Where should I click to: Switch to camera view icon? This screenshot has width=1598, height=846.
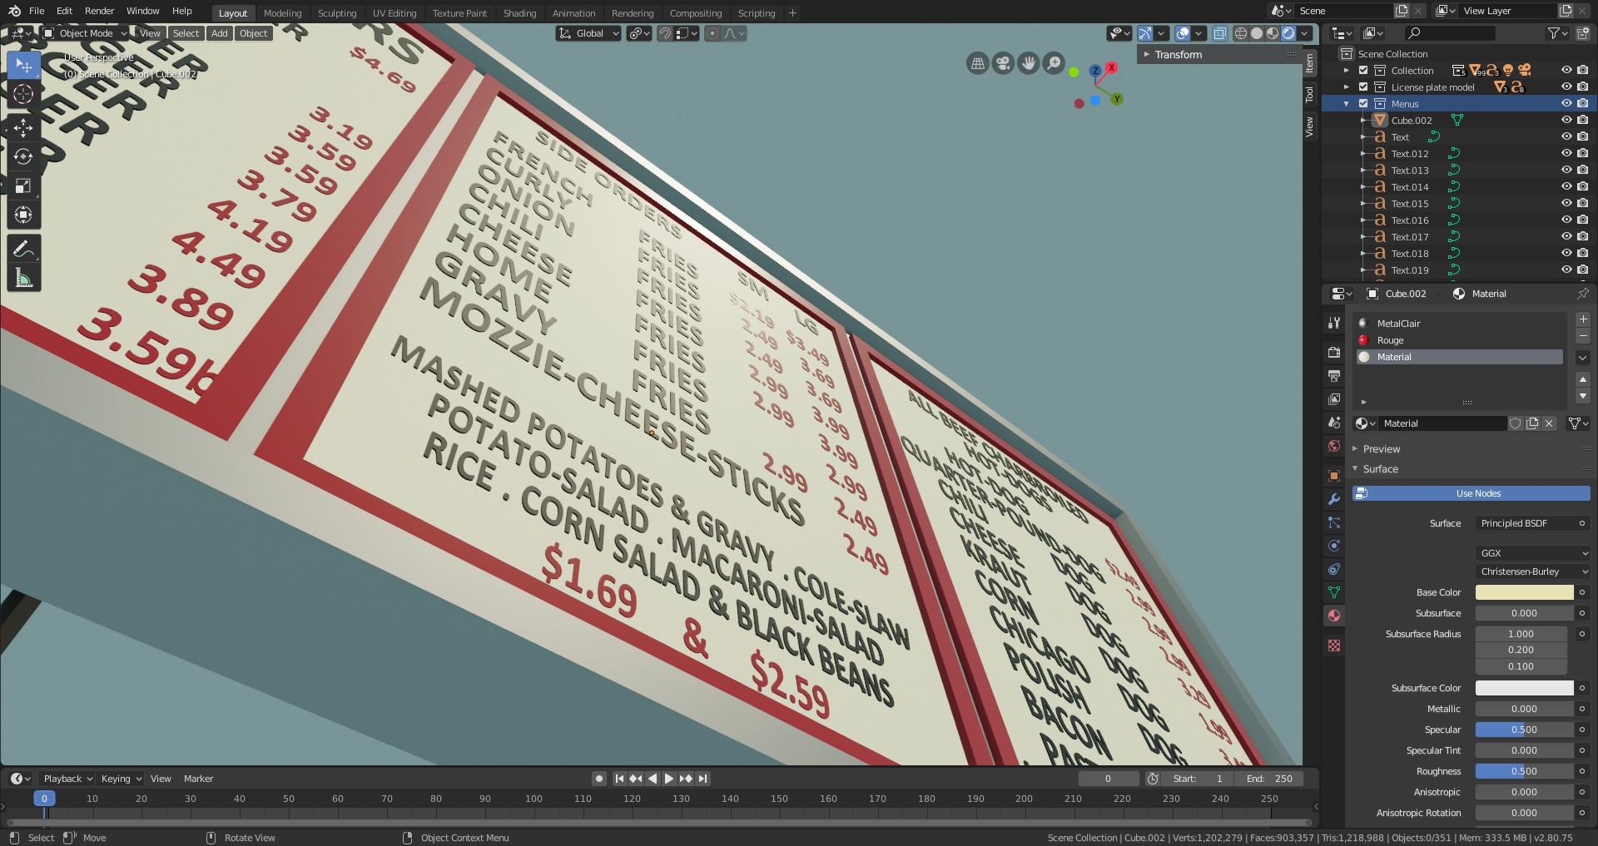pos(1003,63)
